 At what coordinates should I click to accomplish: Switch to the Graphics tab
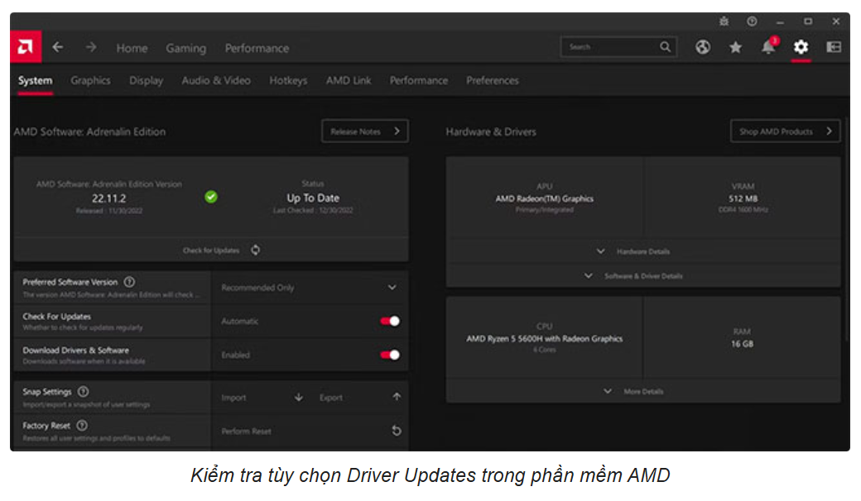(x=90, y=81)
